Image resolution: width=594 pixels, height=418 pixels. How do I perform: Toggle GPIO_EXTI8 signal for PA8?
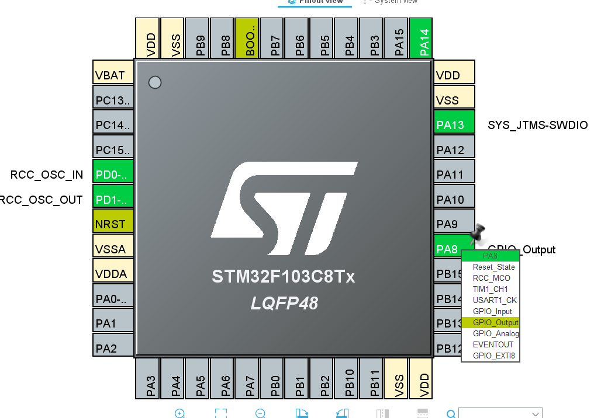pyautogui.click(x=491, y=356)
